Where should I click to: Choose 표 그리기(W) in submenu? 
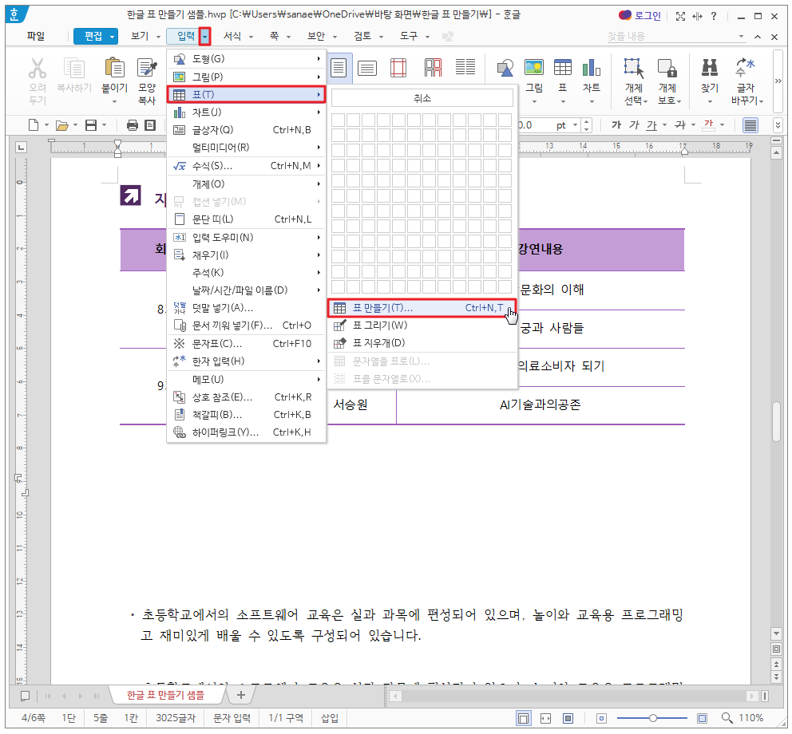[422, 326]
